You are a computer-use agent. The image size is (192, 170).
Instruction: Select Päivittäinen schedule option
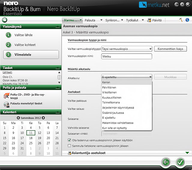127,88
